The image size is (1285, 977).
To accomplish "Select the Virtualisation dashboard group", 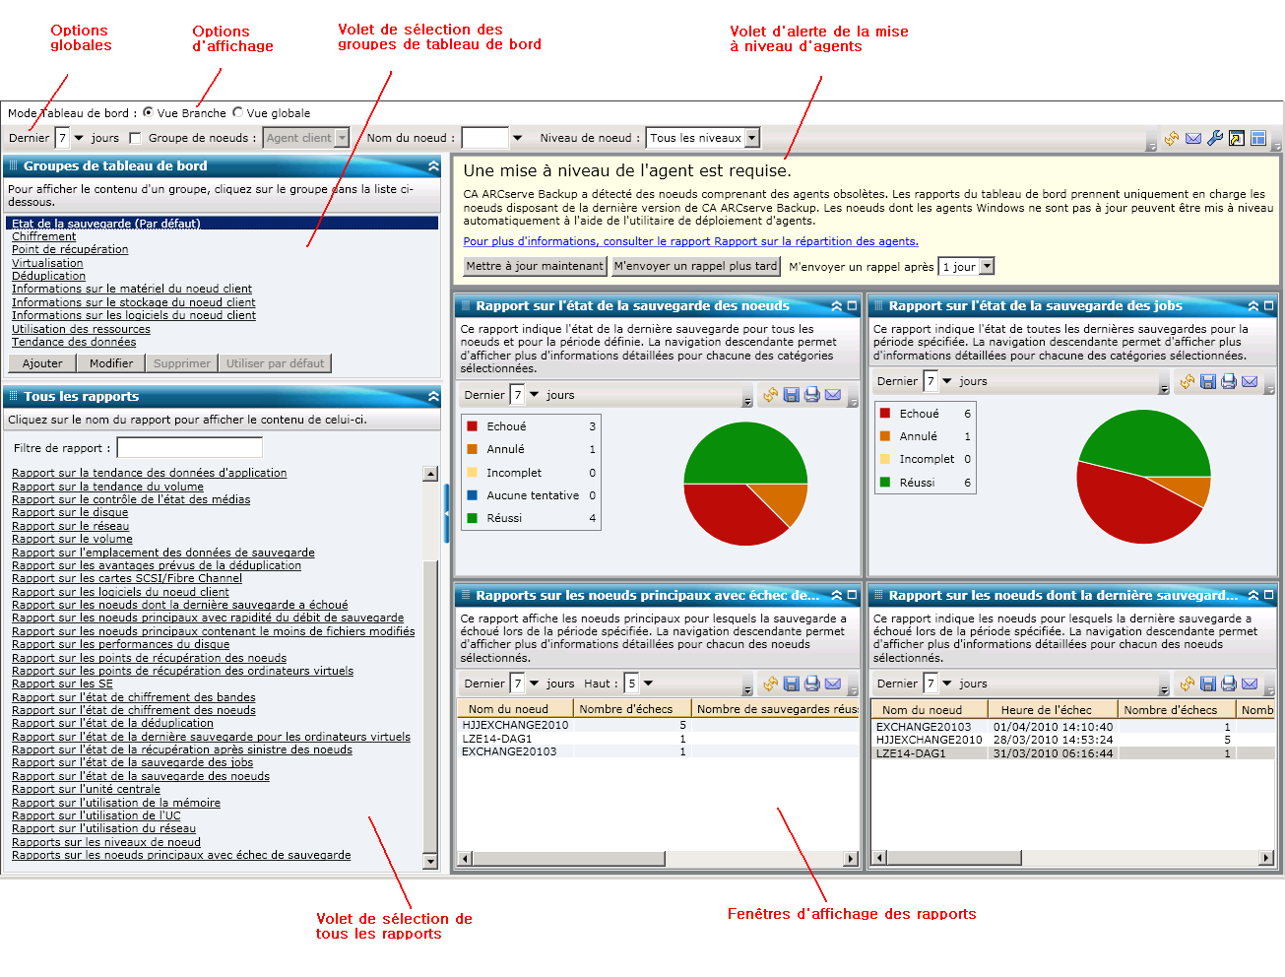I will [x=47, y=263].
